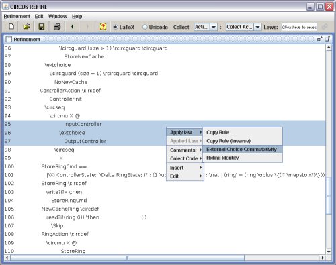Screen dimensions: 336x265
Task: Click the vertical scrollbar down arrow
Action: [x=329, y=252]
